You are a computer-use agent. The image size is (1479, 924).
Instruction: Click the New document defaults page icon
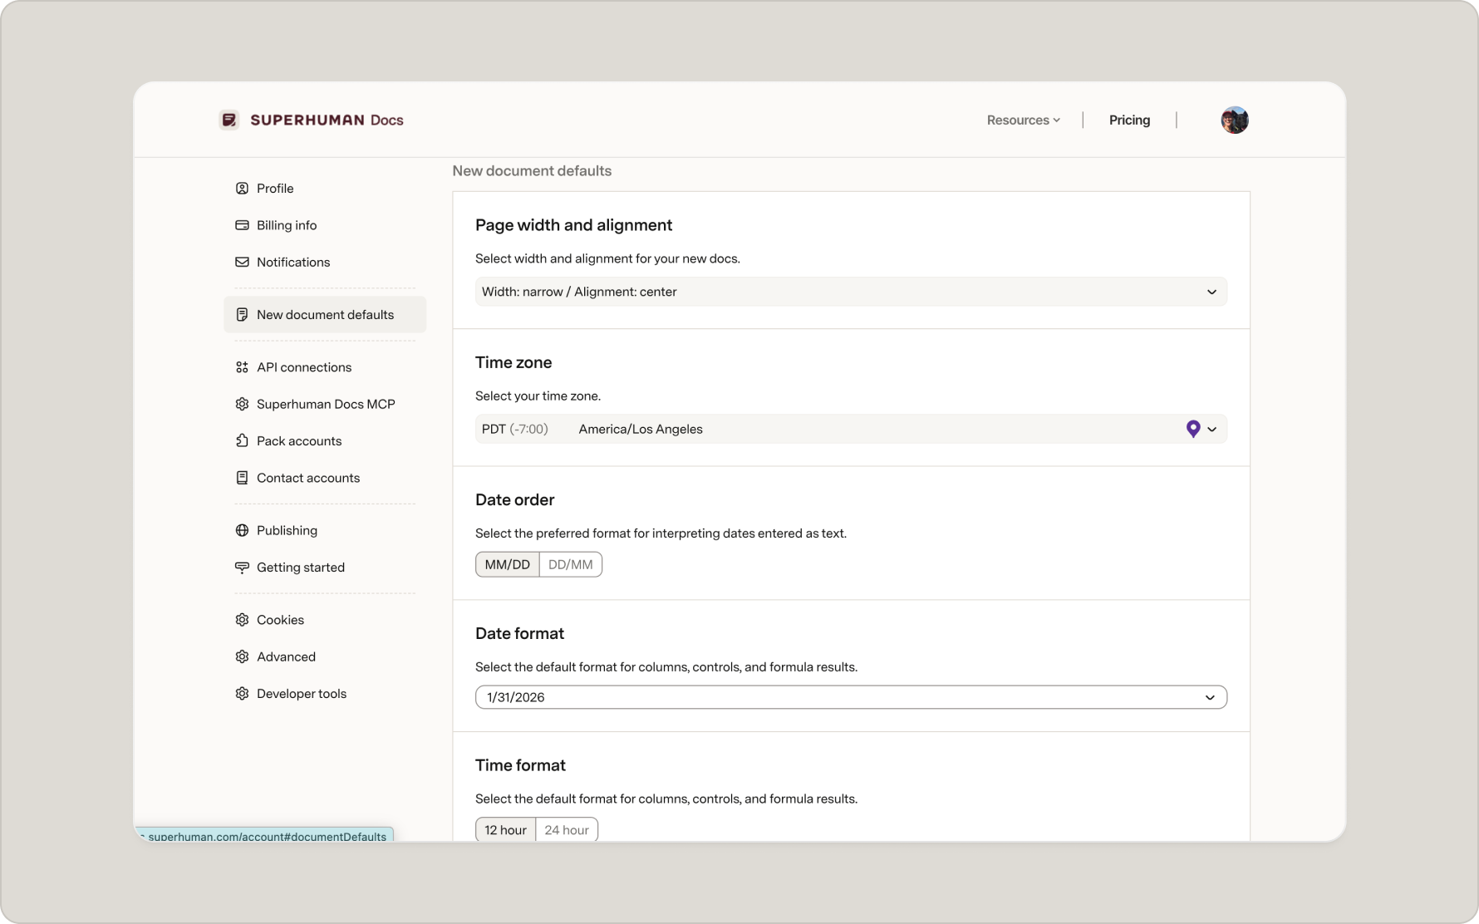pyautogui.click(x=242, y=315)
